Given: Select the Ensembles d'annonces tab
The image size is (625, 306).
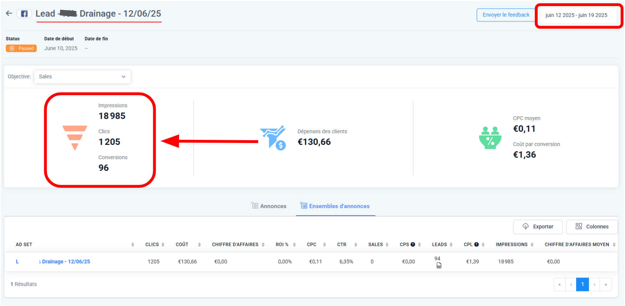Looking at the screenshot, I should (335, 206).
